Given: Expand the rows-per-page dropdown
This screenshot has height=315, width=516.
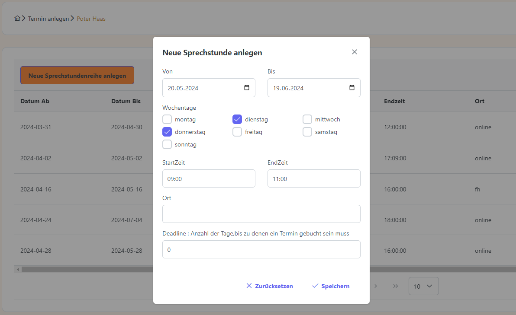Looking at the screenshot, I should tap(423, 286).
